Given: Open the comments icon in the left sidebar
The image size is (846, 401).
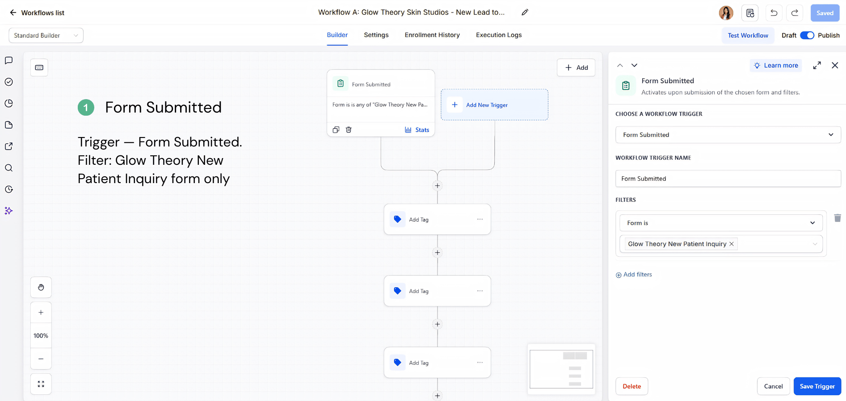Looking at the screenshot, I should coord(8,60).
